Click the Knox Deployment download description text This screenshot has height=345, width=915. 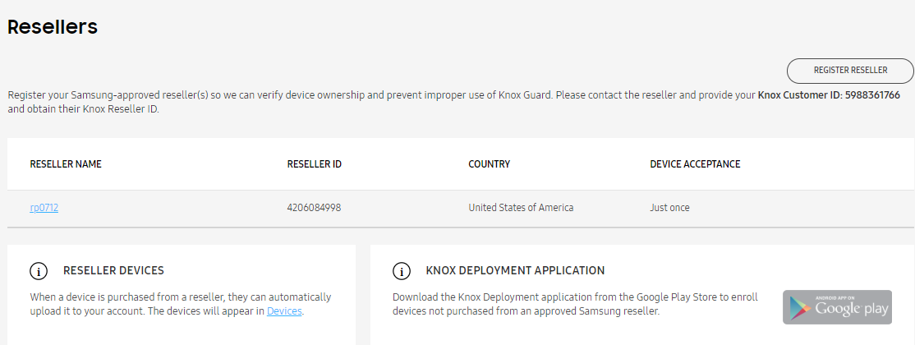(x=576, y=304)
